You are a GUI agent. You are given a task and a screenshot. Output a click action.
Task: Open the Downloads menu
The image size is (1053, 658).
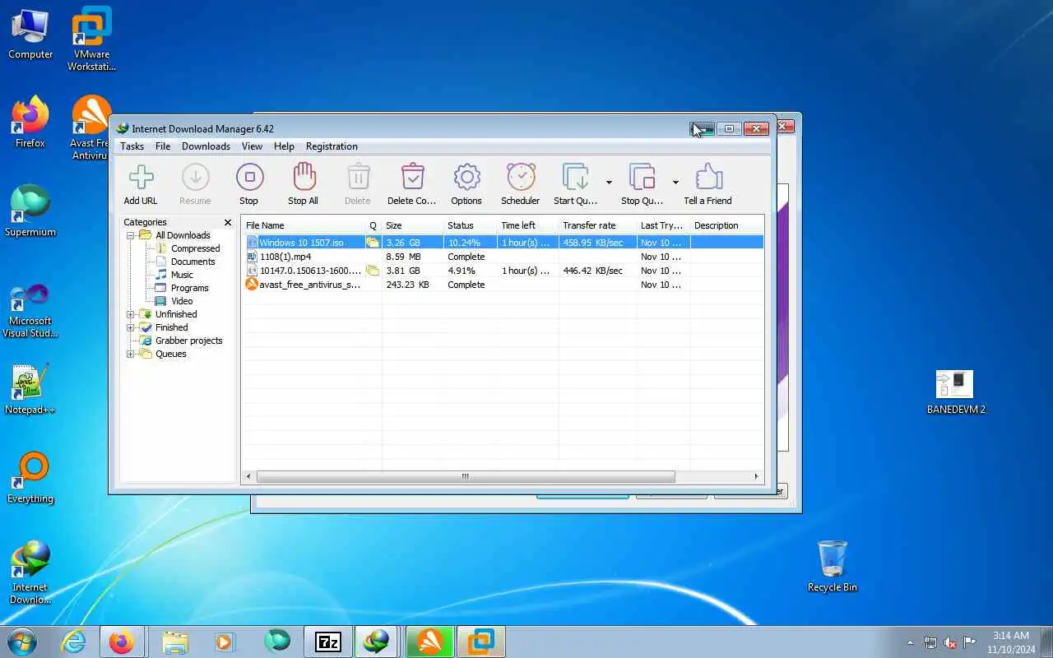click(x=206, y=146)
